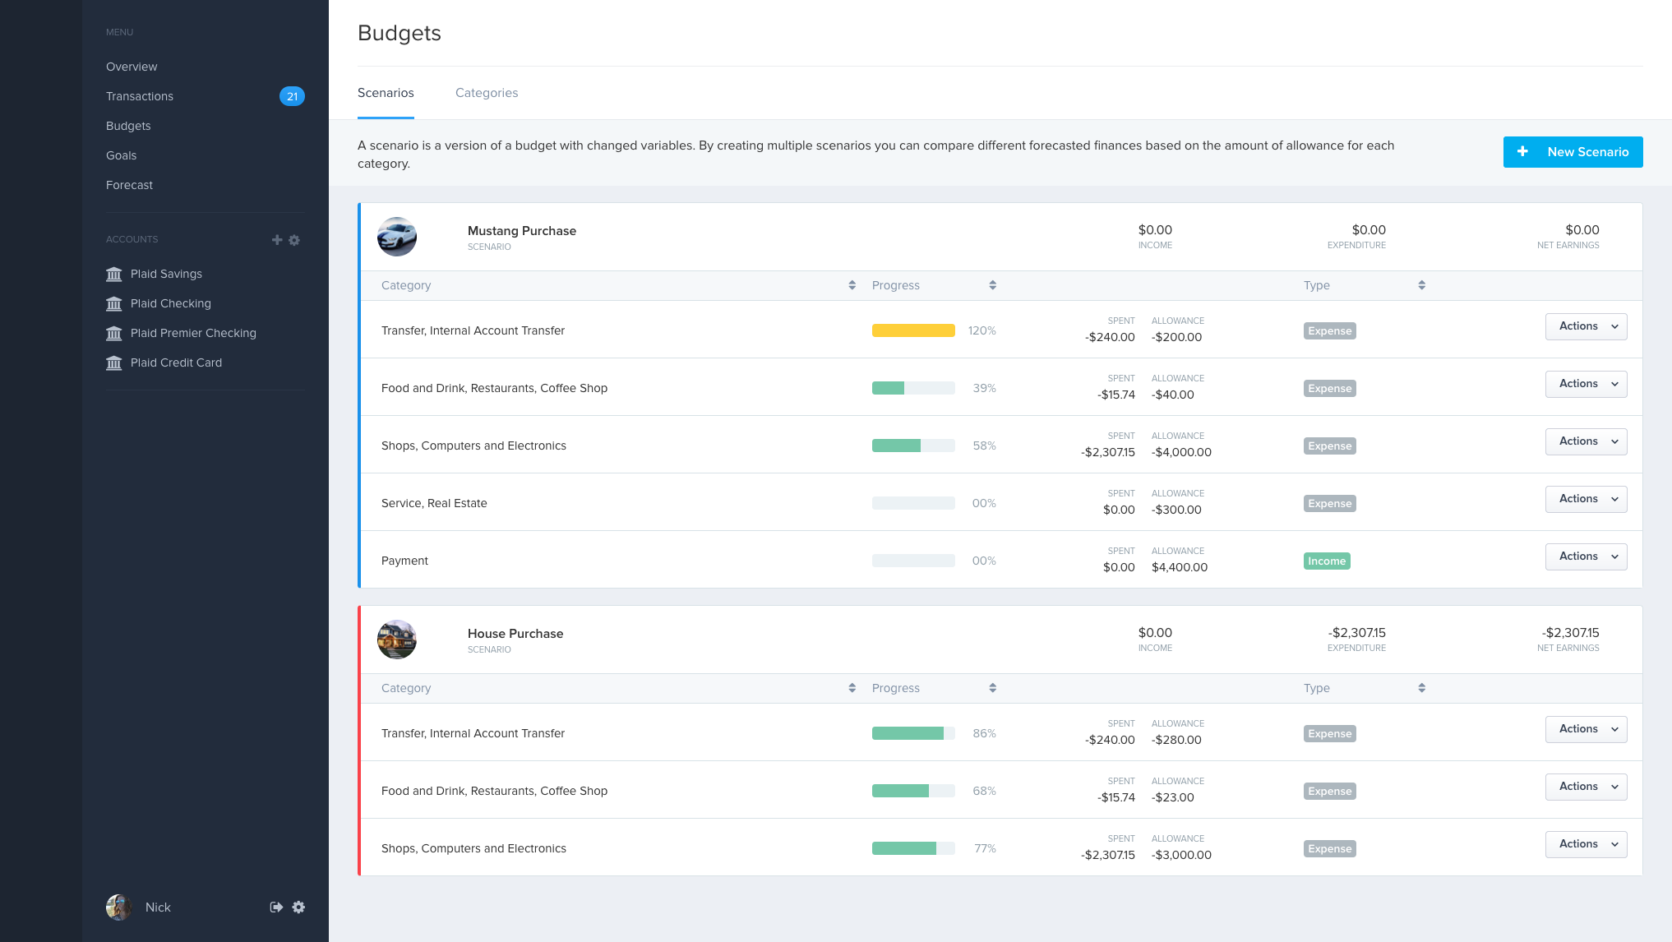1672x942 pixels.
Task: Click the Plaid Credit Card bank icon
Action: (114, 362)
